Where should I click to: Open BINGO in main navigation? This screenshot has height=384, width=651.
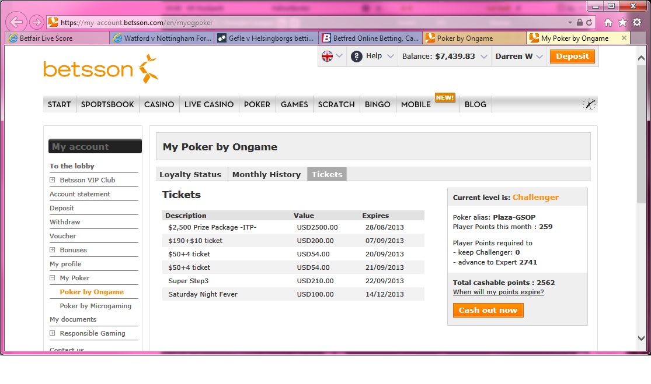pos(377,104)
